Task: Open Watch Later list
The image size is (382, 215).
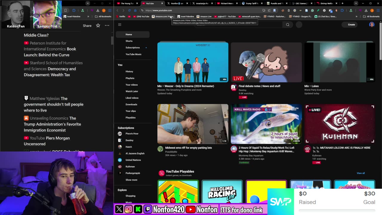Action: pyautogui.click(x=133, y=91)
